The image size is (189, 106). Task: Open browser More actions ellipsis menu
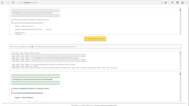click(187, 3)
